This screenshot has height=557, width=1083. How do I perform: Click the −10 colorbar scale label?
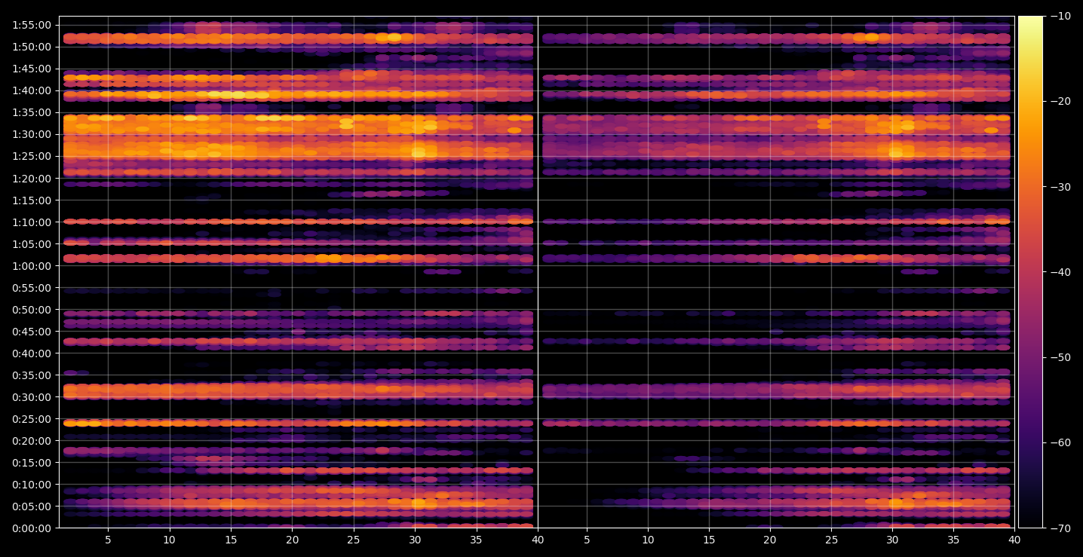(1060, 17)
